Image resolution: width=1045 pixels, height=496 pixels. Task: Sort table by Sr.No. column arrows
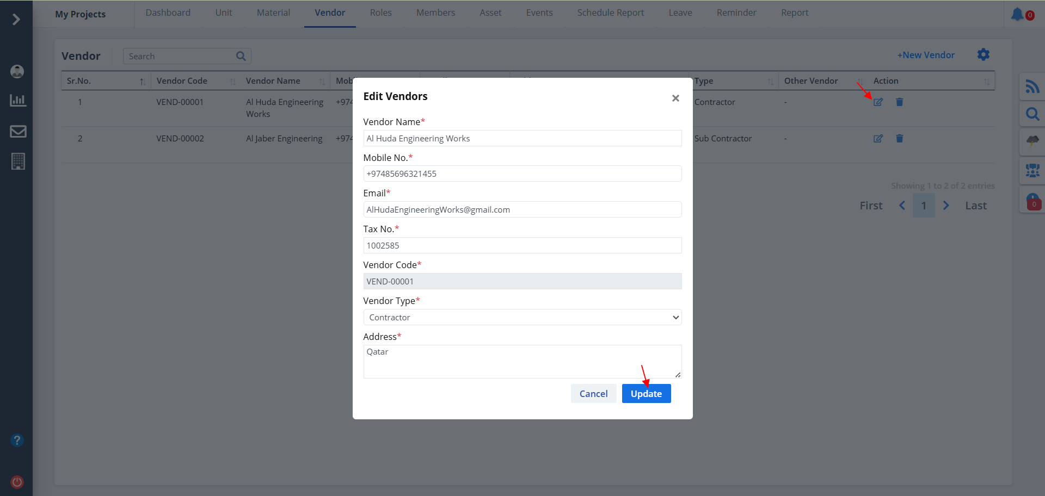coord(142,82)
